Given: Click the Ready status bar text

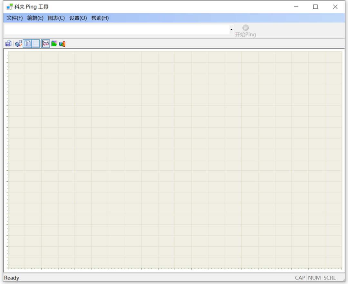Looking at the screenshot, I should tap(12, 278).
